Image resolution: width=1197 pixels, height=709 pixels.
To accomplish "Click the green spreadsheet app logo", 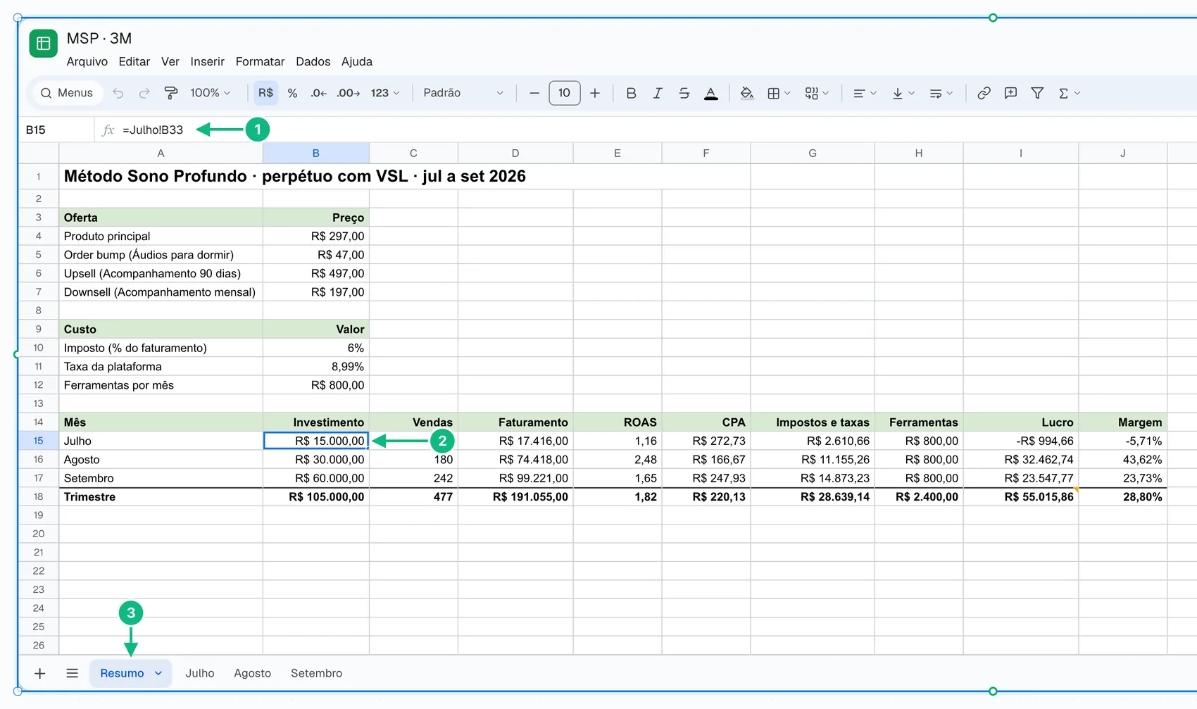I will [43, 43].
